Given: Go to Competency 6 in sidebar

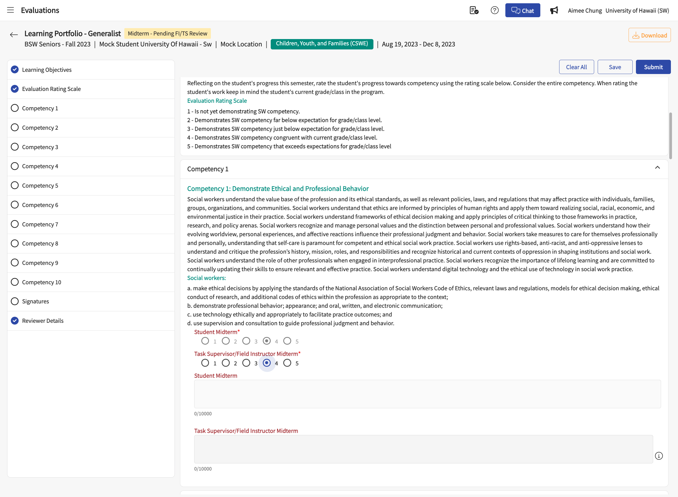Looking at the screenshot, I should point(91,205).
